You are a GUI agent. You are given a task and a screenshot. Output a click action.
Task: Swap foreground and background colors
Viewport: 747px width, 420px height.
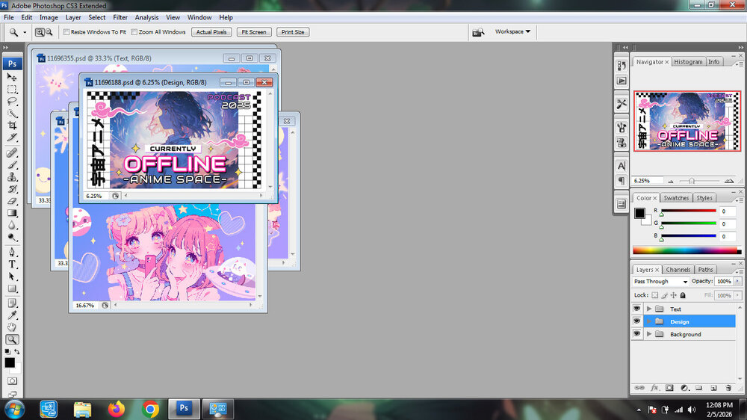[17, 352]
